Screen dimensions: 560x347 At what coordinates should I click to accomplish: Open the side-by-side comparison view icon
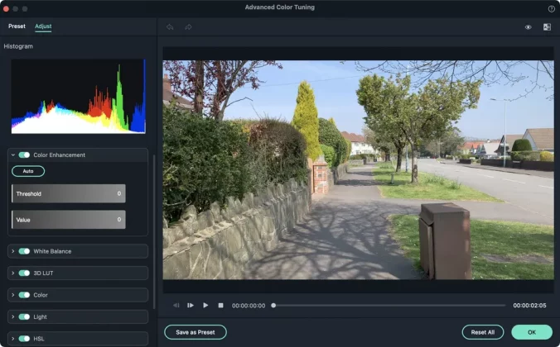(x=547, y=27)
